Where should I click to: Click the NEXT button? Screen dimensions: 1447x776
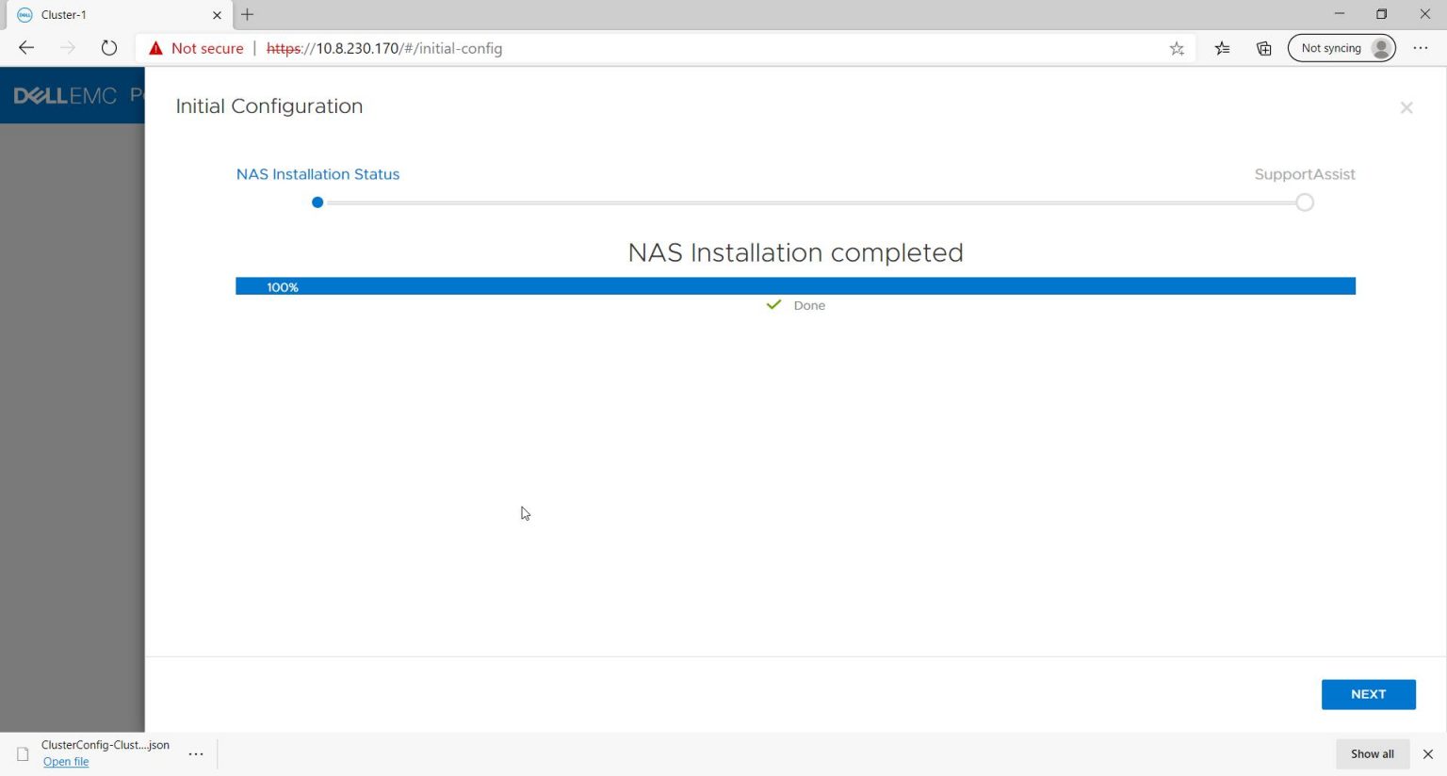point(1368,694)
